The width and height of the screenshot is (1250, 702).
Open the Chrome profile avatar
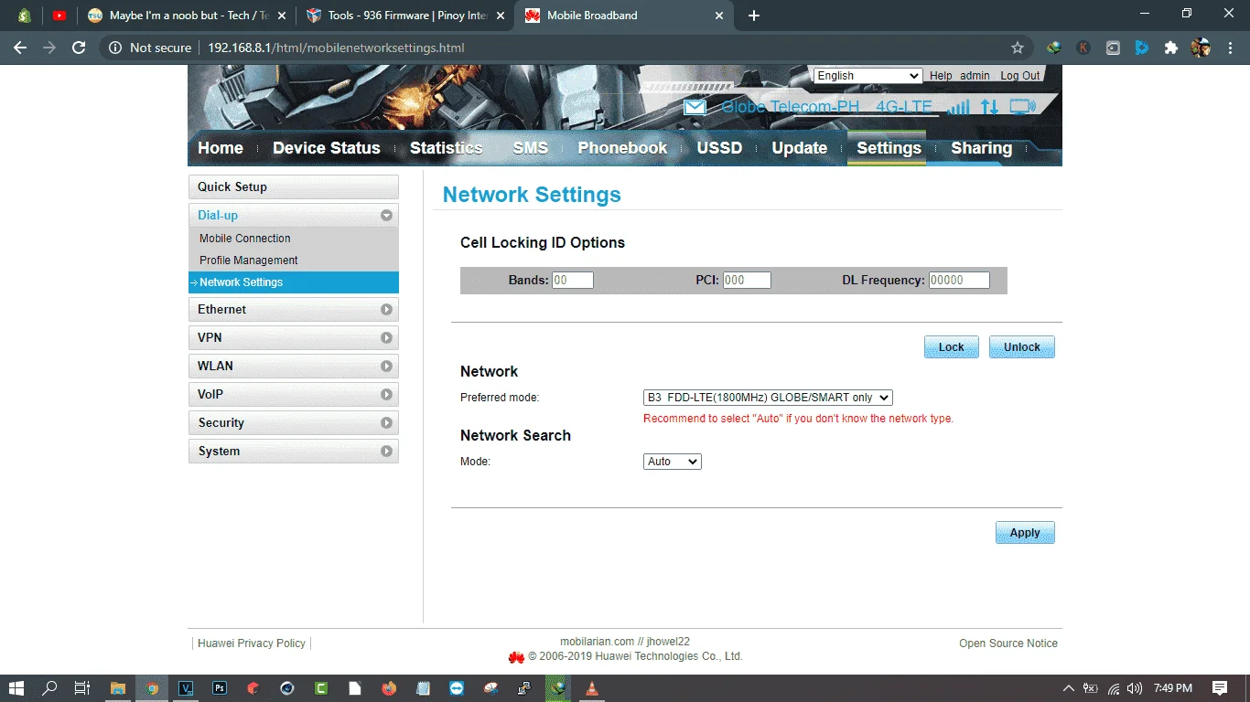tap(1201, 48)
